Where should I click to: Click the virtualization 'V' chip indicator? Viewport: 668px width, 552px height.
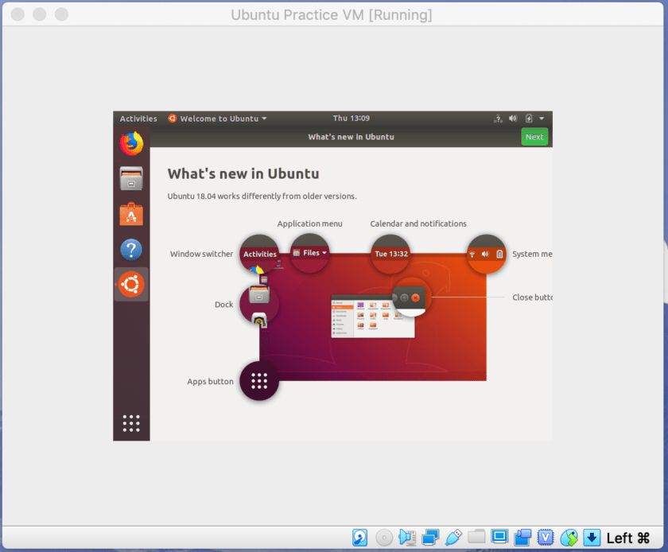click(546, 538)
